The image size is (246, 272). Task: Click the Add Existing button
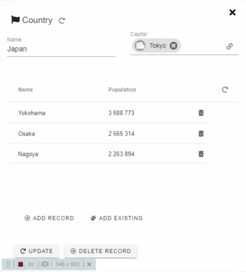[117, 218]
